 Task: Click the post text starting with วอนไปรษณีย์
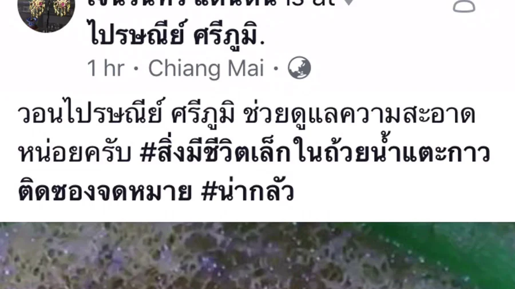(253, 152)
